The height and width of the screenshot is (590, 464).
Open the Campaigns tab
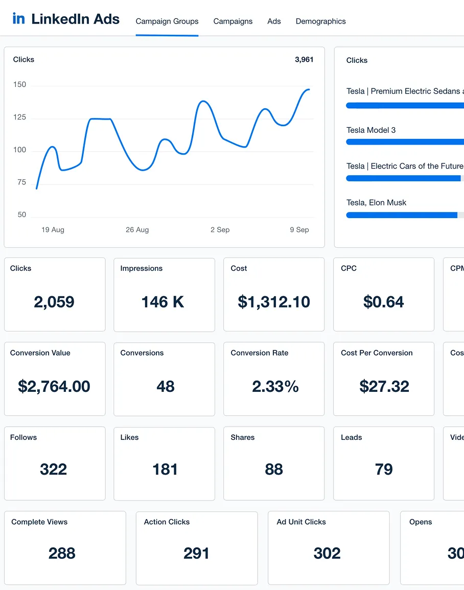point(233,21)
